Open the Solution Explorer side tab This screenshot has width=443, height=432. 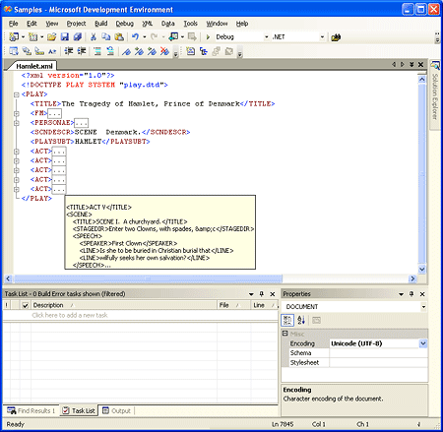pyautogui.click(x=435, y=95)
